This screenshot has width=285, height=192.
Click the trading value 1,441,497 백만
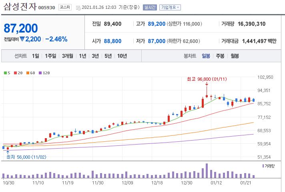pos(259,41)
